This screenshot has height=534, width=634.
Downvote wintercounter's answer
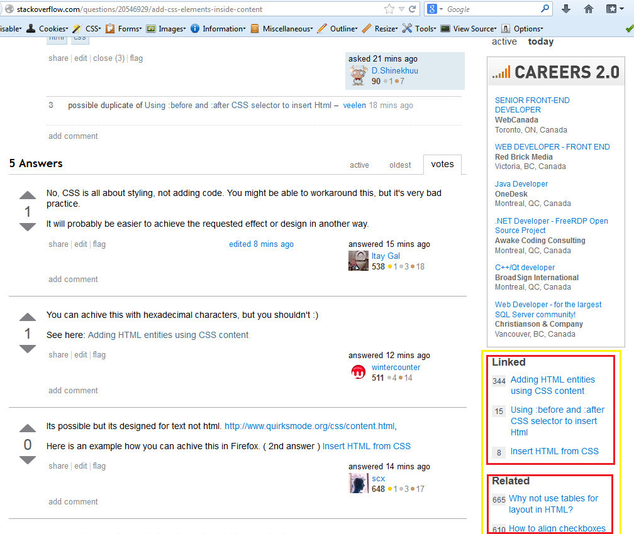pos(28,349)
